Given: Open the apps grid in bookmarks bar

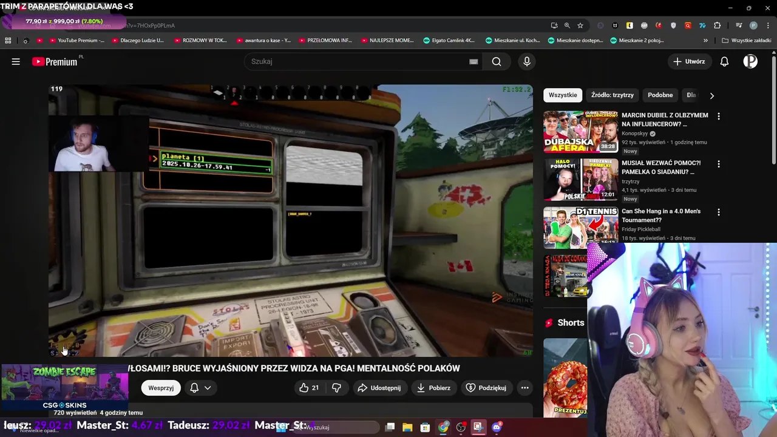Looking at the screenshot, I should pyautogui.click(x=8, y=41).
